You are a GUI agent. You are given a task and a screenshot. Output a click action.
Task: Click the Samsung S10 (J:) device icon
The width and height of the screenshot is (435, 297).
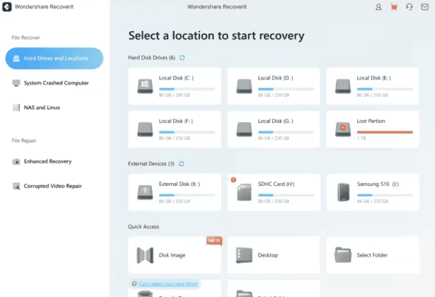[x=343, y=192]
